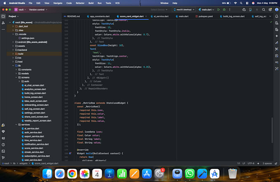Click the sparkle icon in the status bar
The image size is (280, 182).
(258, 163)
